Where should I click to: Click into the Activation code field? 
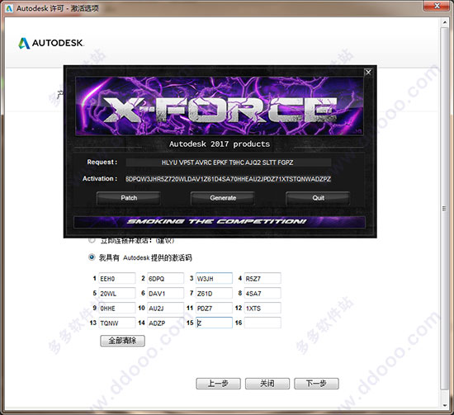[x=229, y=179]
